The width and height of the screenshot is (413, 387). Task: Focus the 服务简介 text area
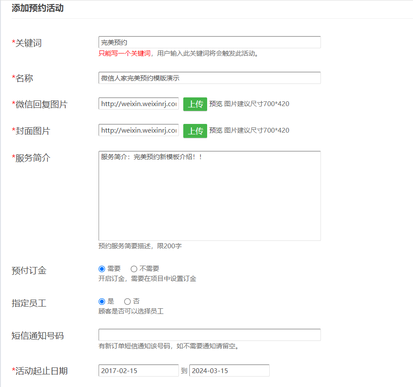point(209,196)
